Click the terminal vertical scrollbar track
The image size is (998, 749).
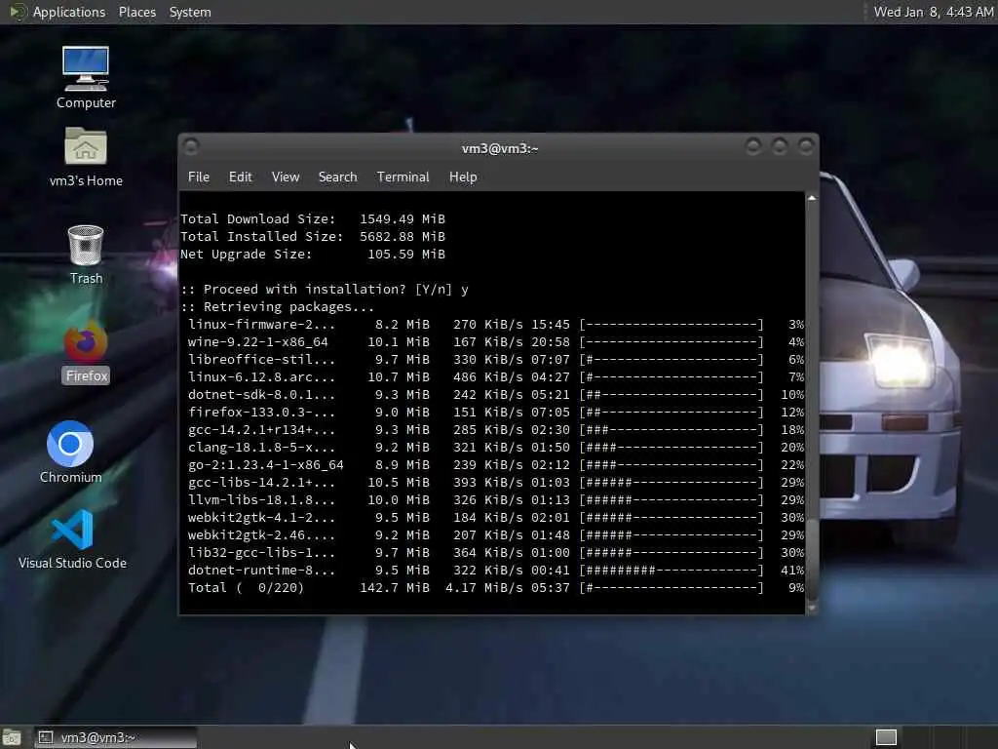coord(812,403)
